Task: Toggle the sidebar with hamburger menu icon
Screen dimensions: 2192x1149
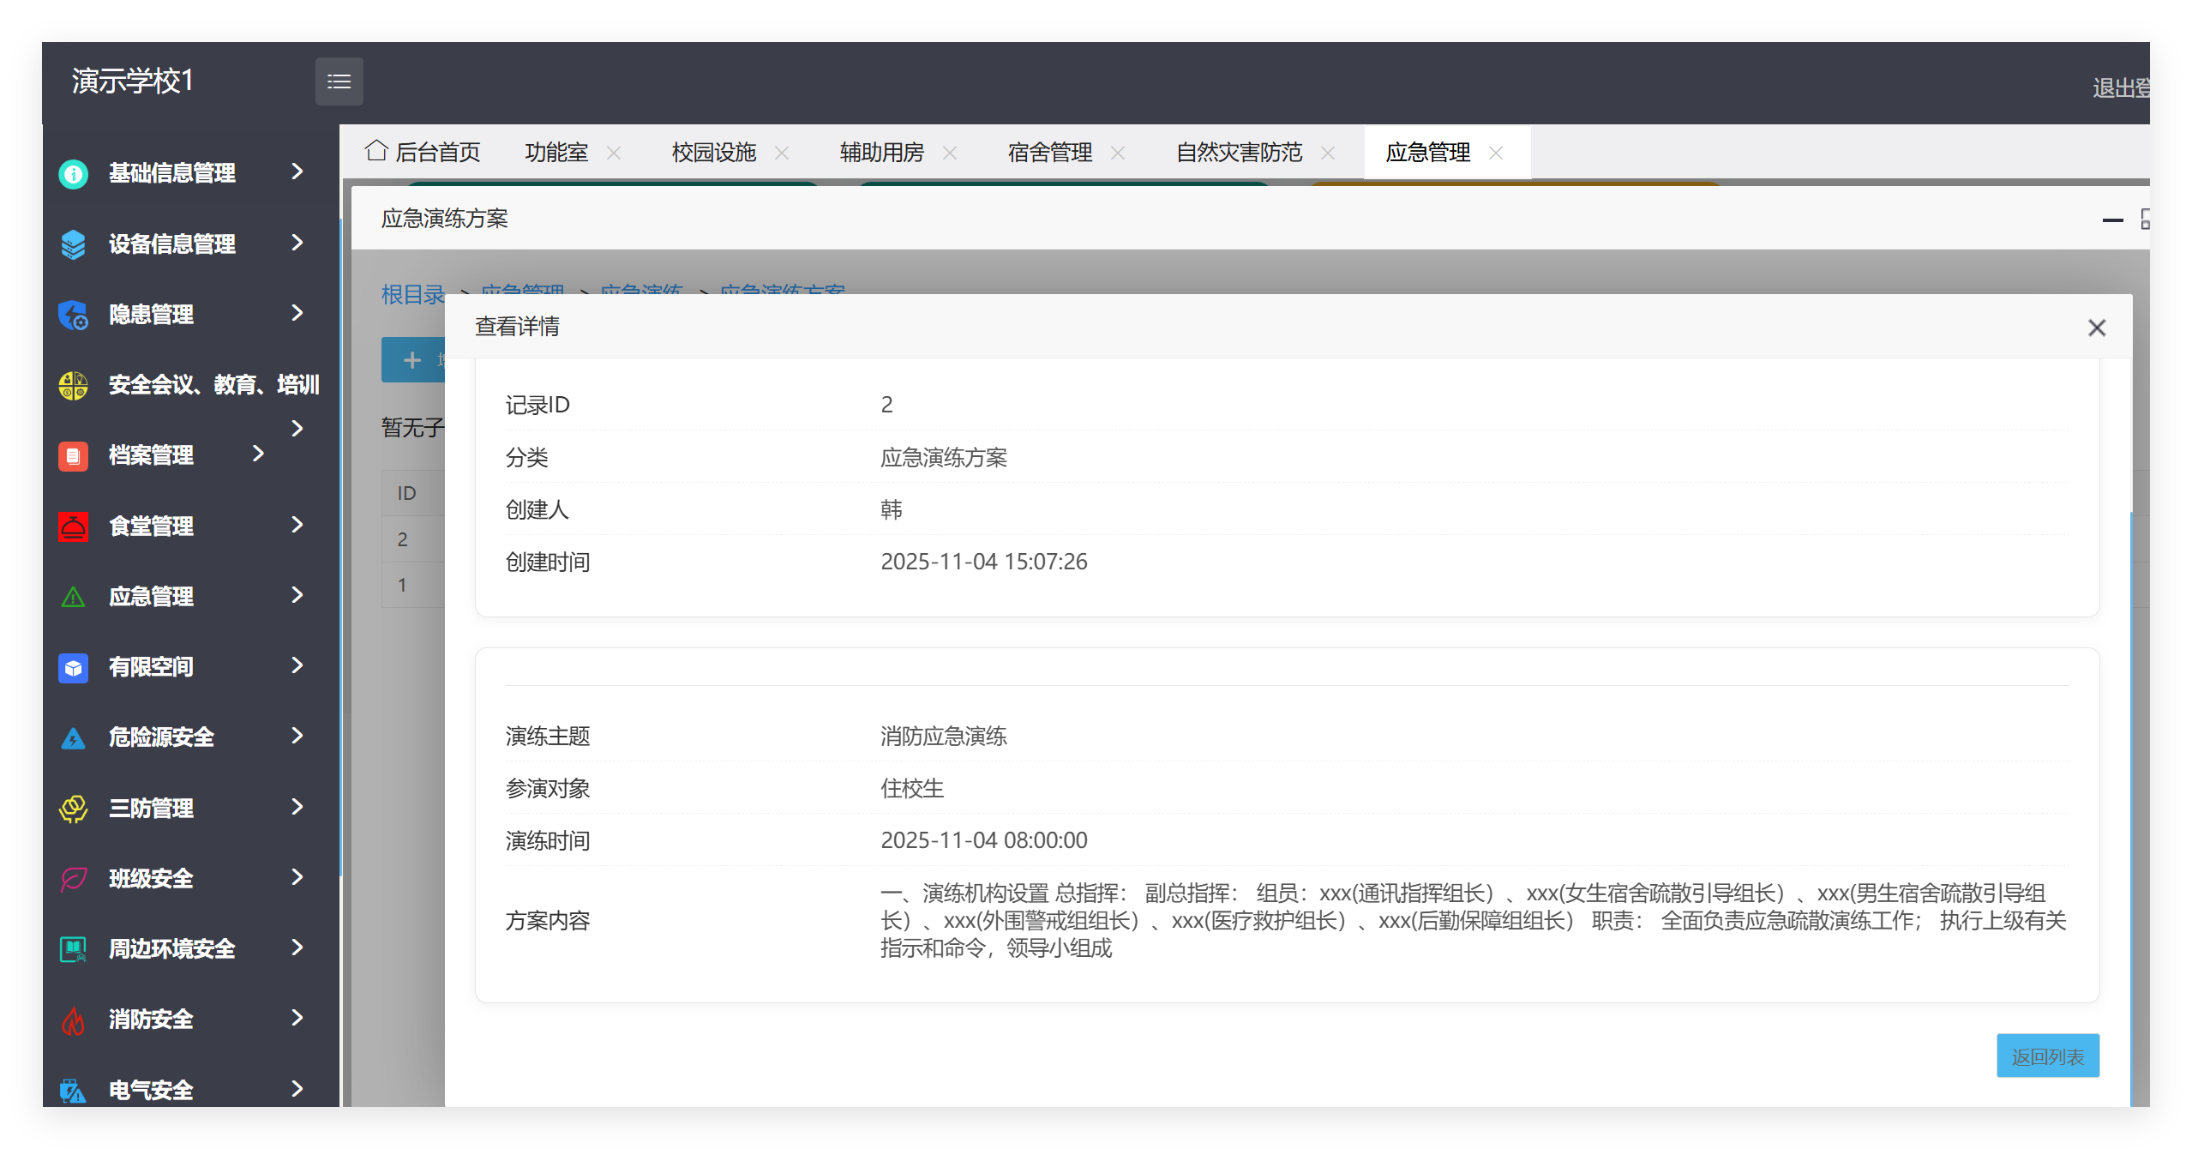Action: coord(339,81)
